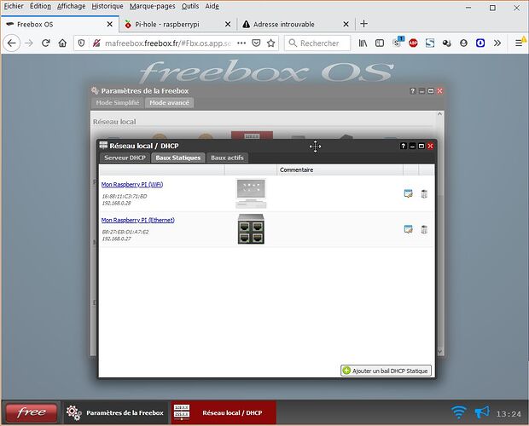
Task: Open the Fichier menu
Action: 14,6
